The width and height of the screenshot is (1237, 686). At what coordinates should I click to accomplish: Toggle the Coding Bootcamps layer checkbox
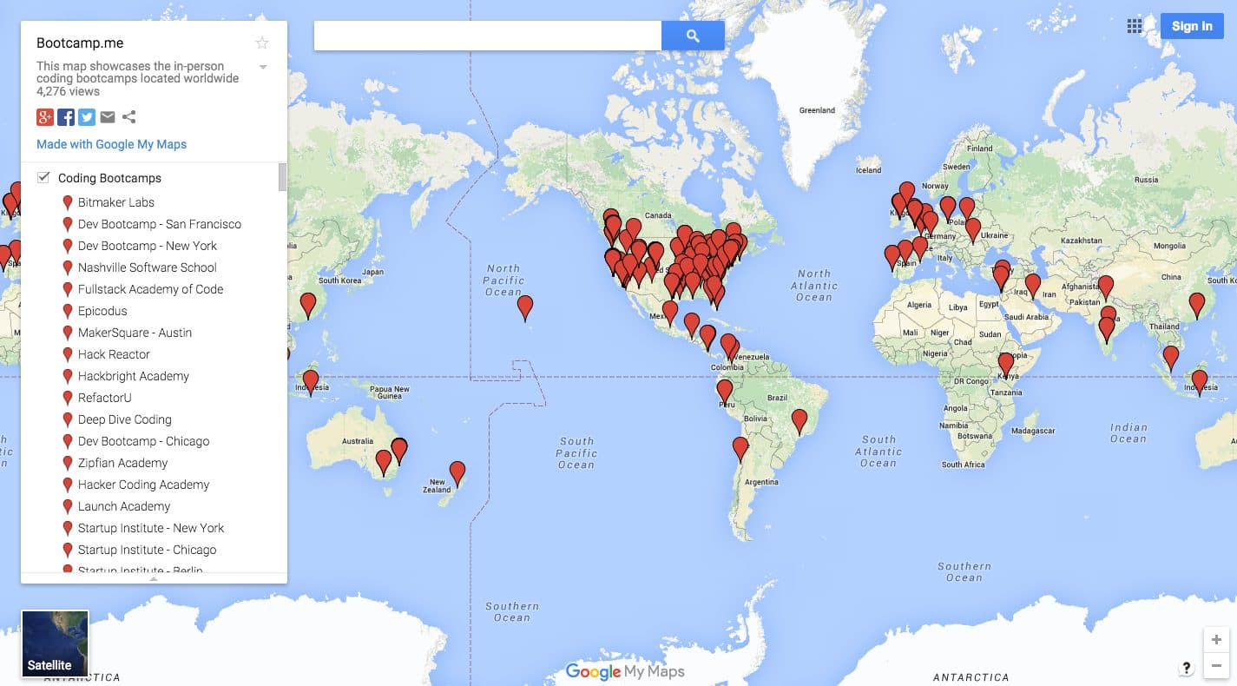pos(43,176)
